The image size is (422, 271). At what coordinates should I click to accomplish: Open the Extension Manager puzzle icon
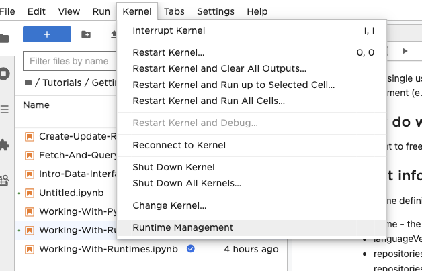(5, 144)
